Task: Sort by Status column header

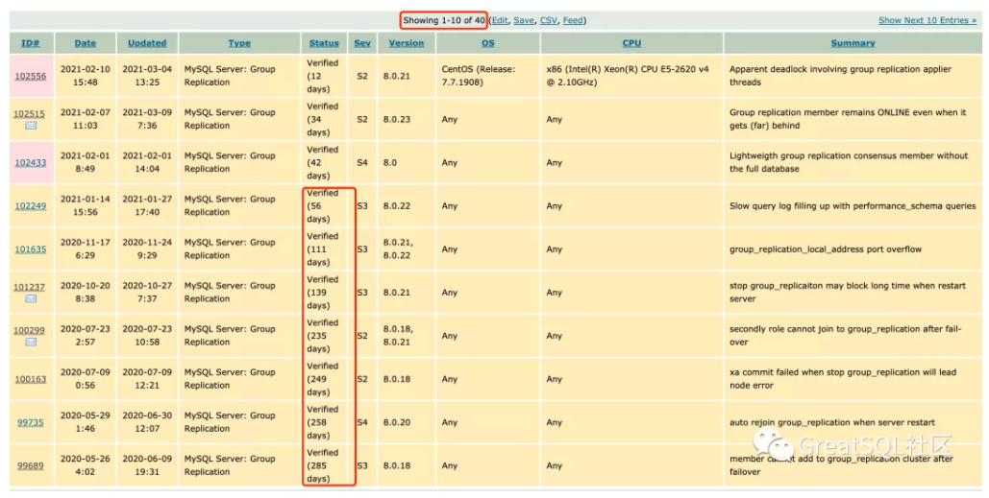Action: pos(324,43)
